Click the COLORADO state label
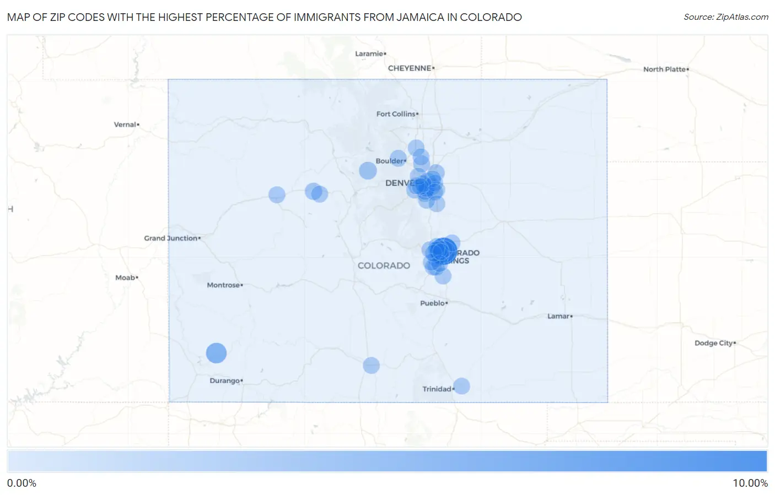Image resolution: width=775 pixels, height=495 pixels. [x=384, y=265]
